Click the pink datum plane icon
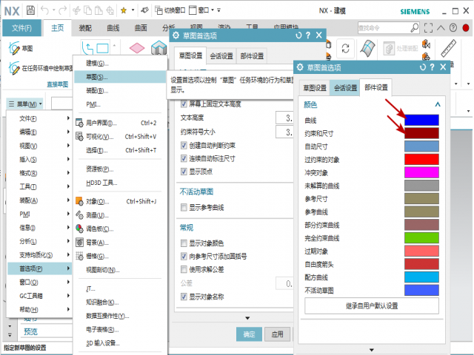 click(136, 48)
